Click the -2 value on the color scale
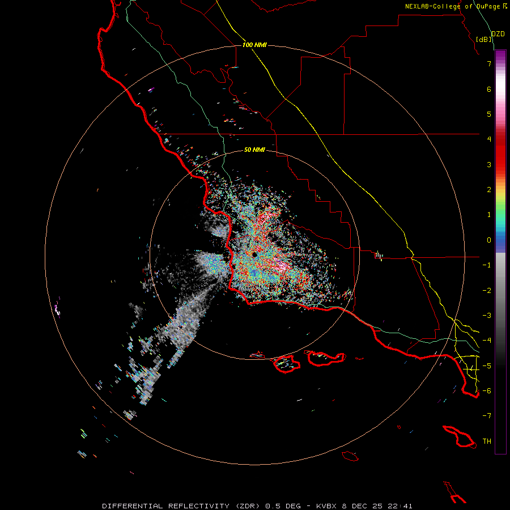Viewport: 510px width, 510px height. [487, 291]
